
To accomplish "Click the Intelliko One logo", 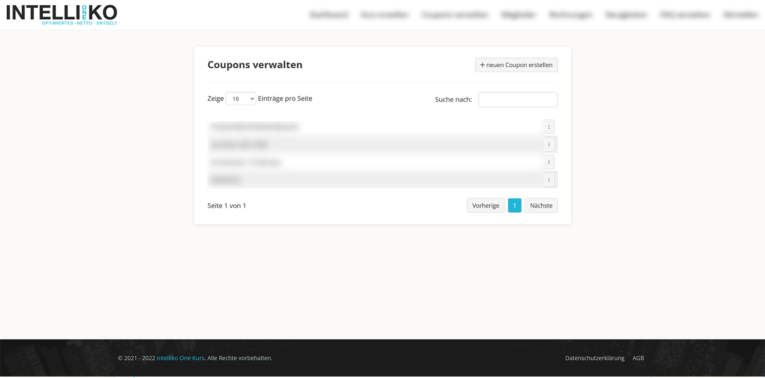I will [62, 14].
